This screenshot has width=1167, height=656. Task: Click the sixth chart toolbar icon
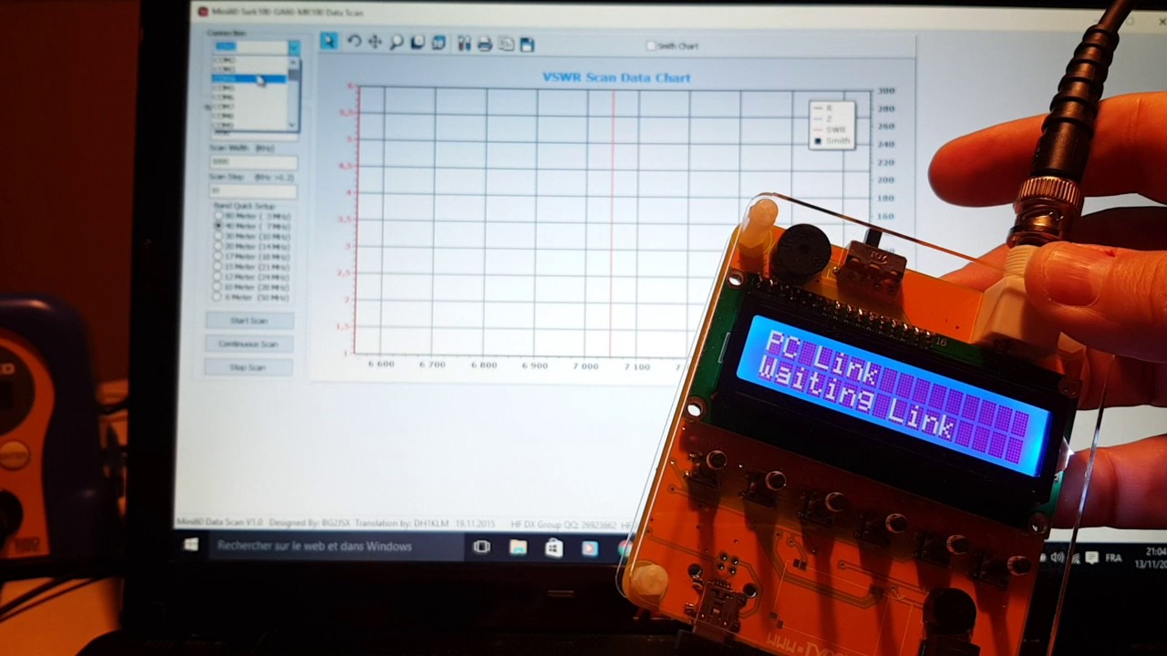pos(439,42)
